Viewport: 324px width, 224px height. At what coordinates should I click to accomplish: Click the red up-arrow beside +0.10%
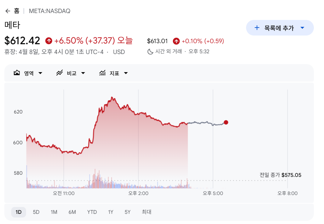pos(176,41)
